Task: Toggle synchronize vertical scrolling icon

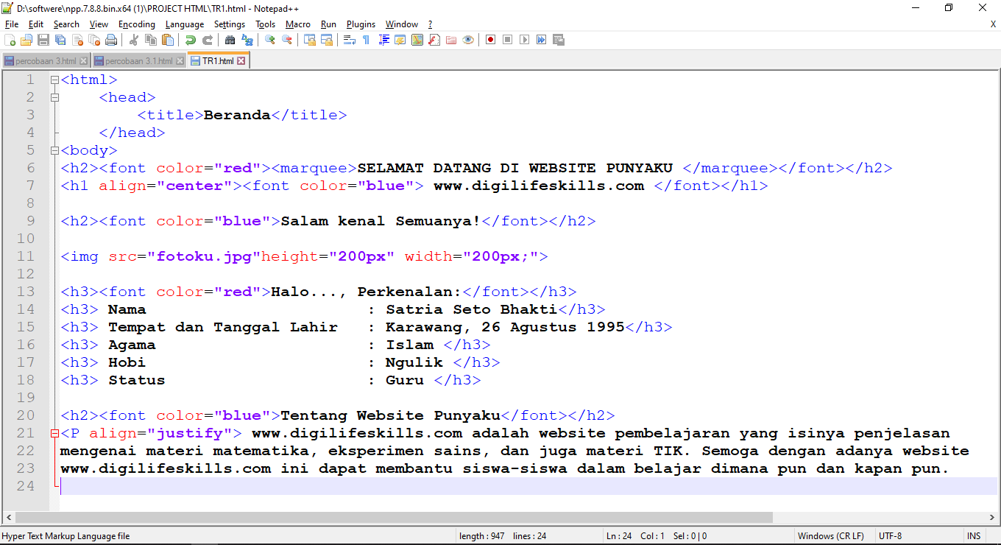Action: 309,40
